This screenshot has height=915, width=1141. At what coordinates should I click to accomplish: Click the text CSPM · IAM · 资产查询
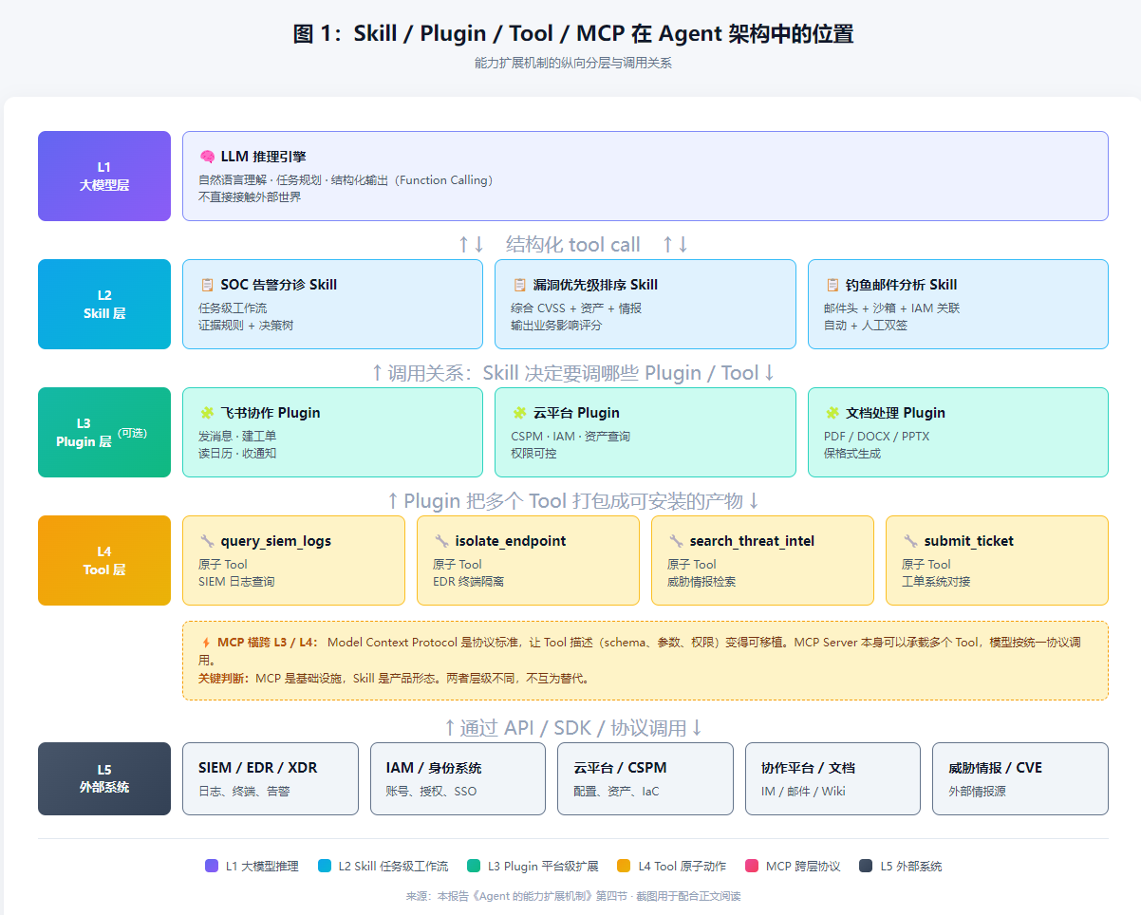pos(570,437)
